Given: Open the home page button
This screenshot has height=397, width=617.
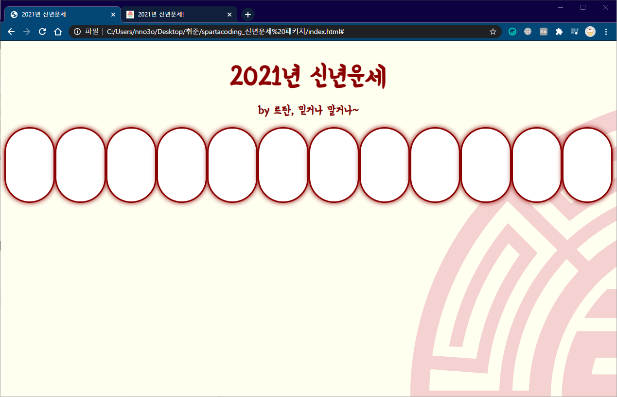Looking at the screenshot, I should 58,32.
